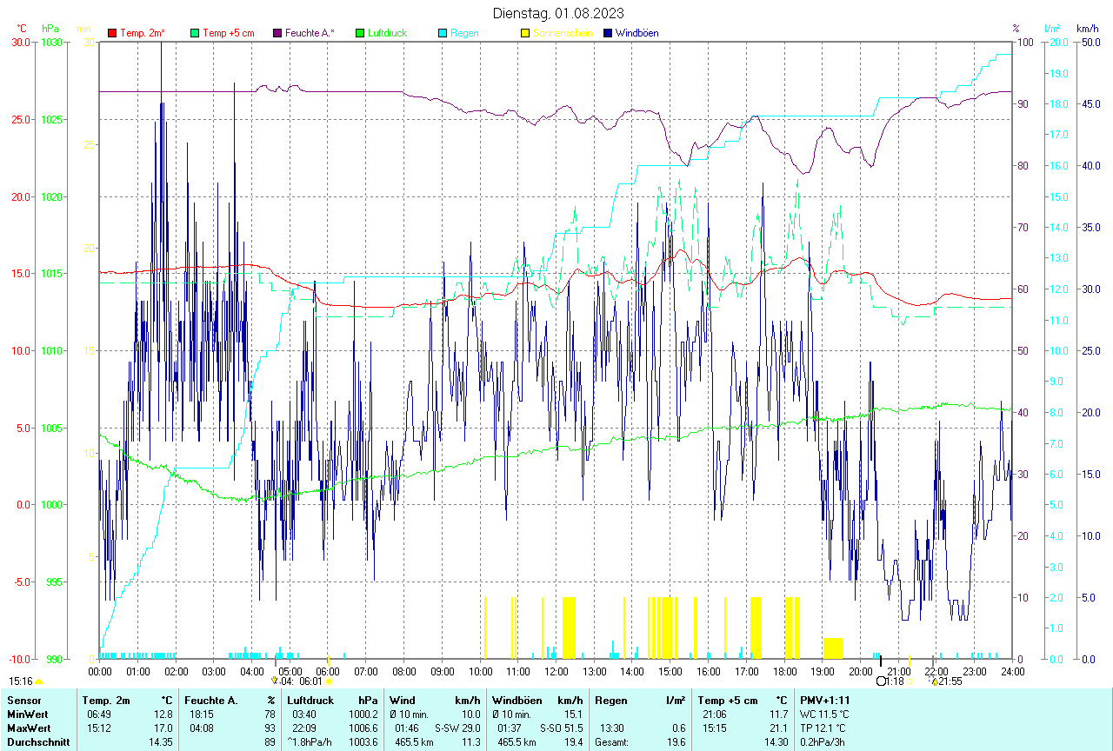The image size is (1113, 751).
Task: Click the sunset arrow icon beside 21:55
Action: pyautogui.click(x=935, y=682)
